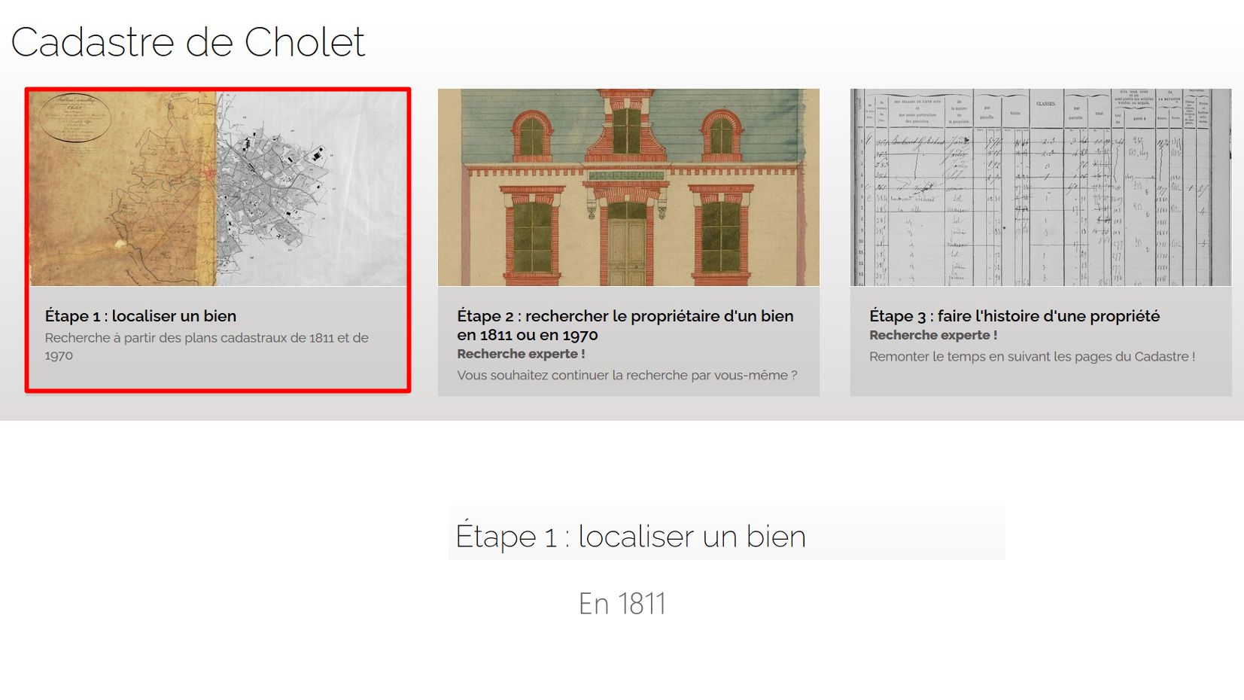
Task: Click "Recherche experte !" label in Étape 3 card
Action: (x=933, y=335)
